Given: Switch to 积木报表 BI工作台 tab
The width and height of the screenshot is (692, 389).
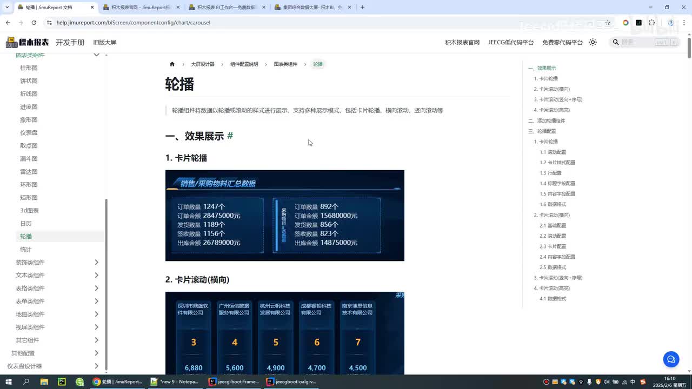Looking at the screenshot, I should click(227, 8).
